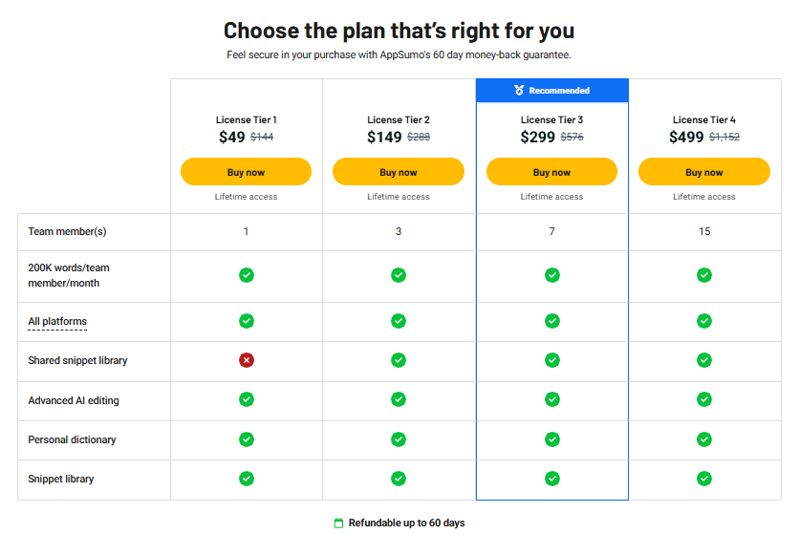Click Tier 2 Shared snippet library checkmark
Screen dimensions: 799x534
click(399, 360)
